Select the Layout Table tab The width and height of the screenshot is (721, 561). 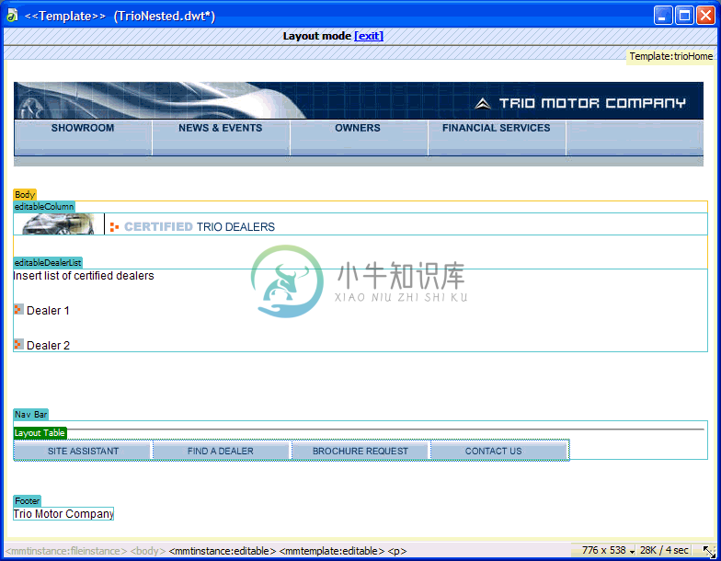tap(40, 432)
